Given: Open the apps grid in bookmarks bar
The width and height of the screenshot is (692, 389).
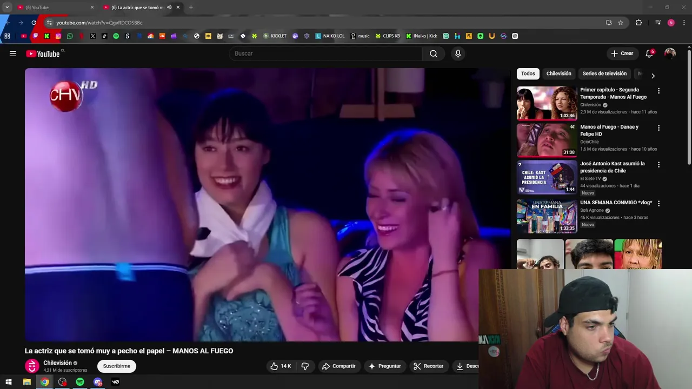Looking at the screenshot, I should tap(7, 36).
